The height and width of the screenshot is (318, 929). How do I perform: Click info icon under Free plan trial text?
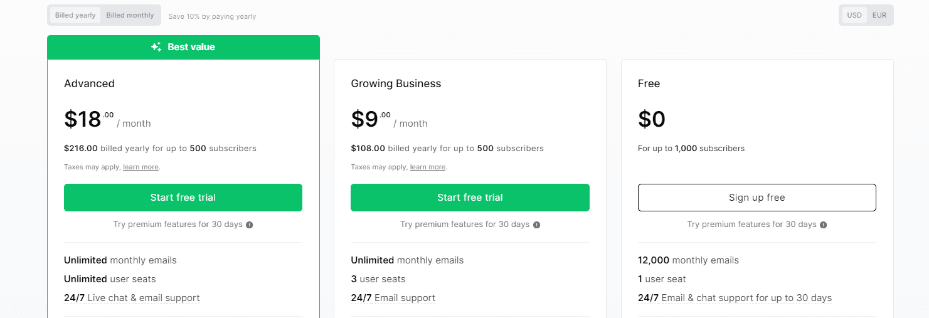[x=824, y=225]
